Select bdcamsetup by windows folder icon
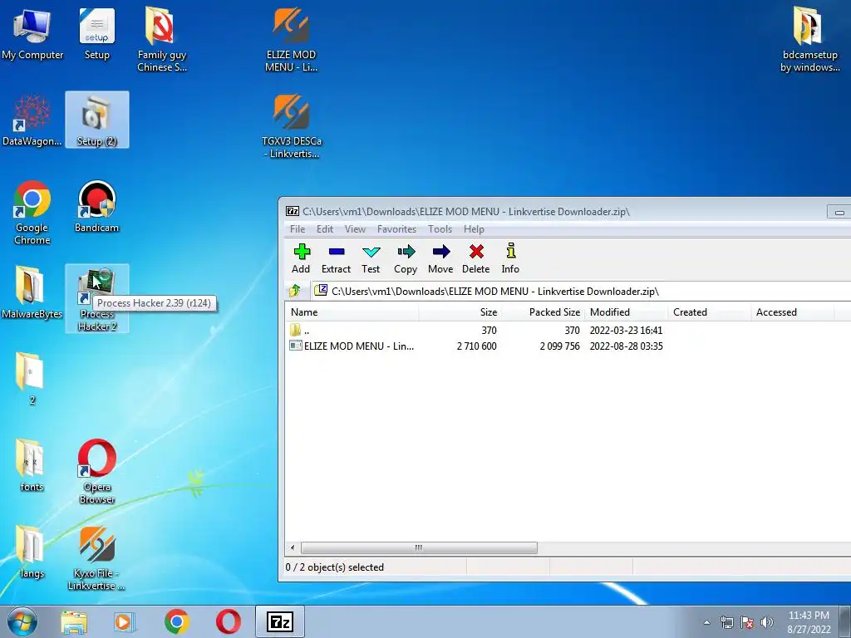This screenshot has height=638, width=851. click(809, 39)
